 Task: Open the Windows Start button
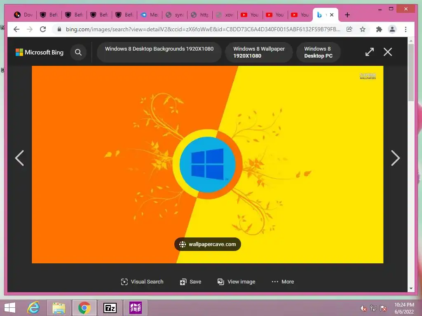tap(10, 308)
